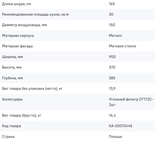Click the depth value 385

tap(112, 78)
